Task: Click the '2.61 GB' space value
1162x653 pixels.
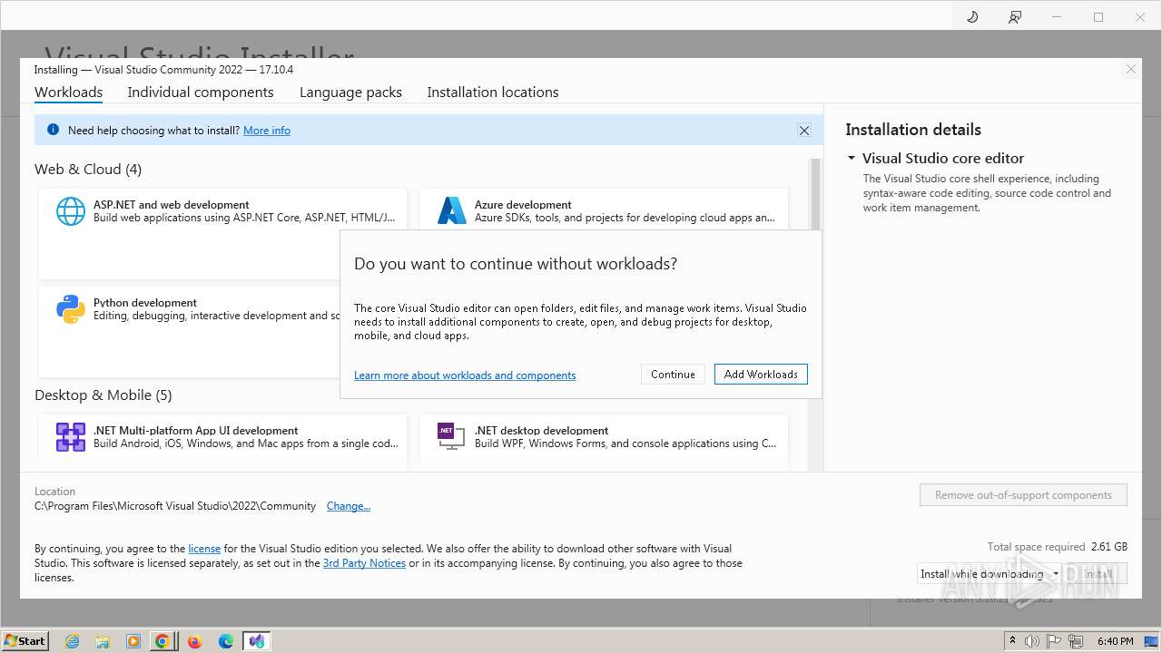Action: 1108,547
